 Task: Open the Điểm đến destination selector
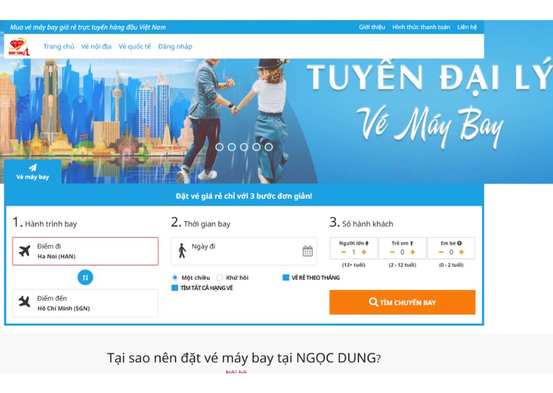tap(85, 303)
